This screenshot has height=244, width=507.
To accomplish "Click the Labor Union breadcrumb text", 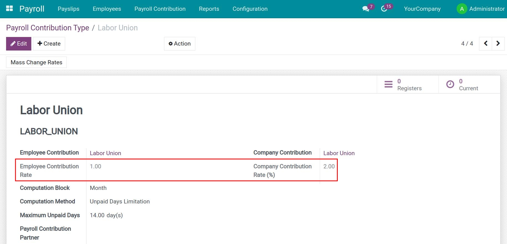I will pyautogui.click(x=118, y=28).
